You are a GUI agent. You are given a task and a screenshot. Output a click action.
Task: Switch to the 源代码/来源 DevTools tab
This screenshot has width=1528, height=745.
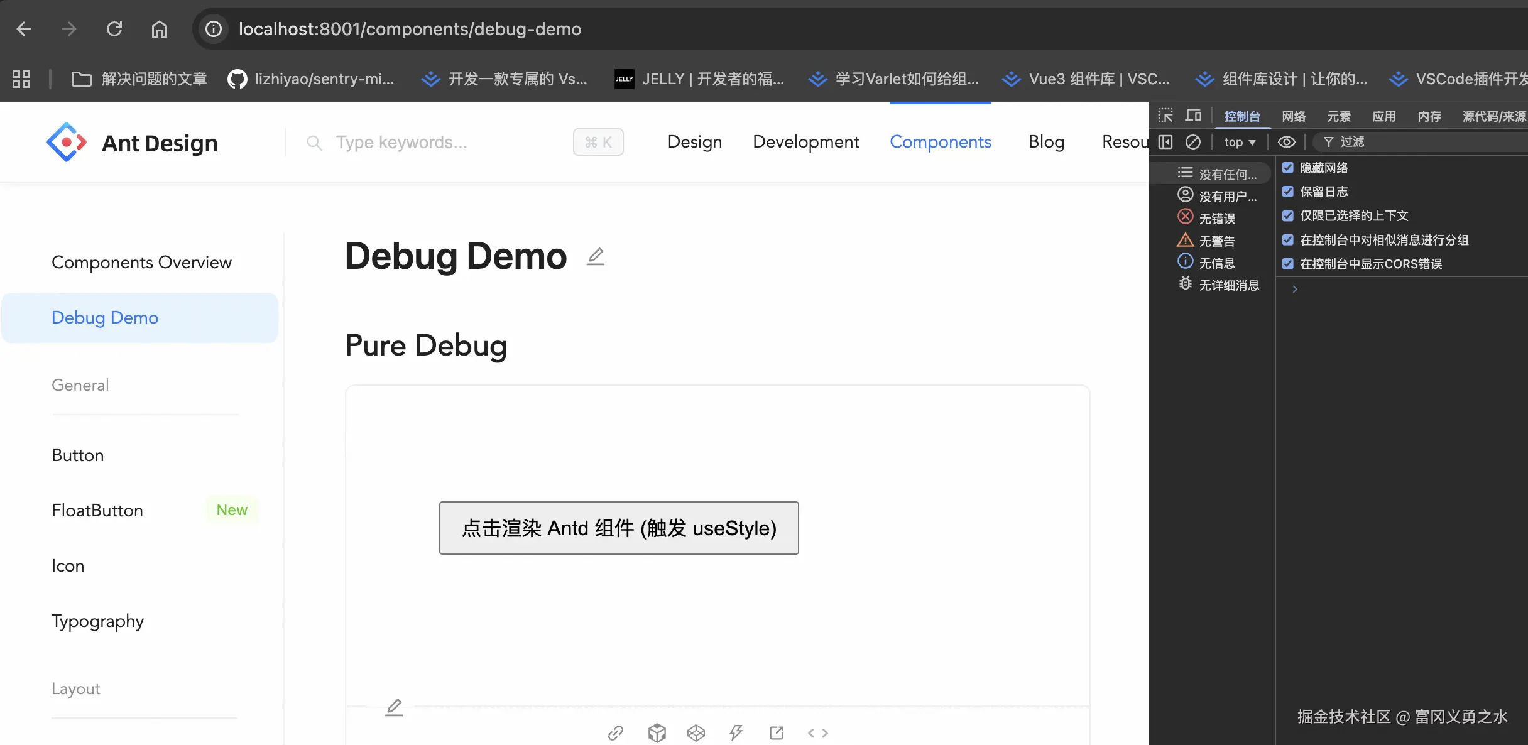1494,116
